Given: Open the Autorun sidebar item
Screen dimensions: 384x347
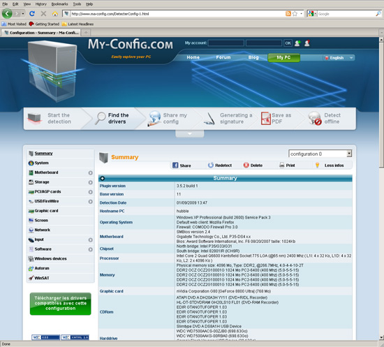Looking at the screenshot, I should pos(42,268).
